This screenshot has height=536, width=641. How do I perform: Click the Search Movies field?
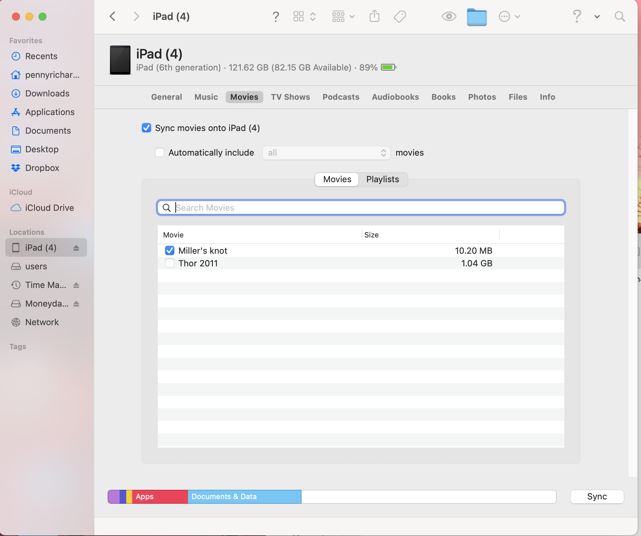coord(365,208)
